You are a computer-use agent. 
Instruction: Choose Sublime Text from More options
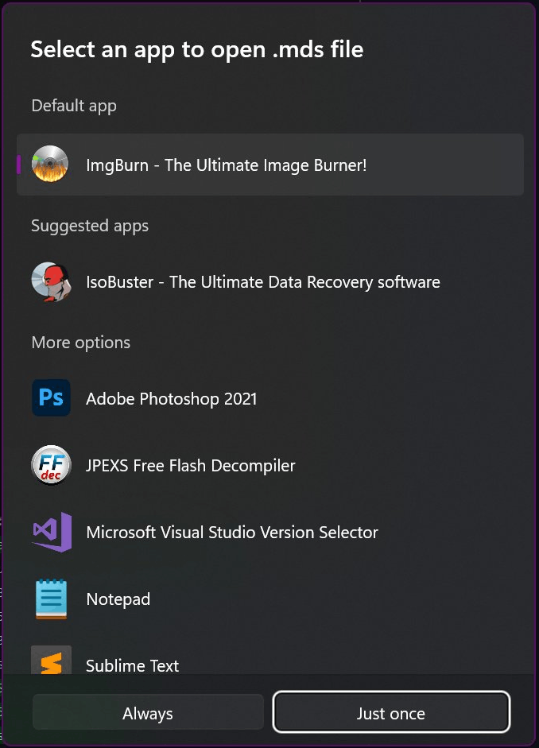(270, 660)
